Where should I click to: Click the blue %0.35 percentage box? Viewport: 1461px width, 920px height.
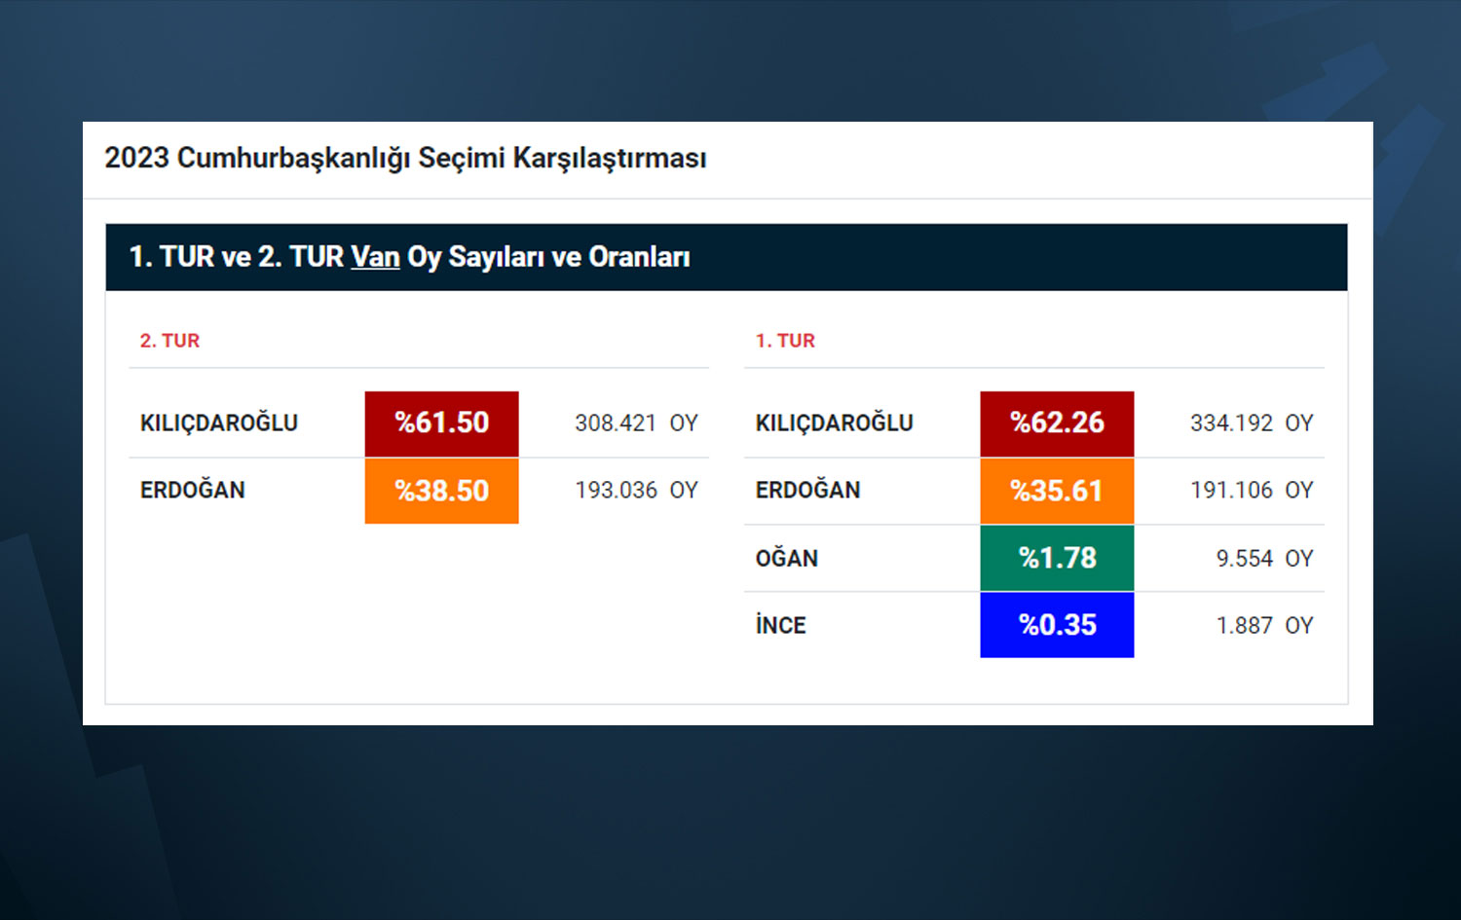click(x=1057, y=625)
